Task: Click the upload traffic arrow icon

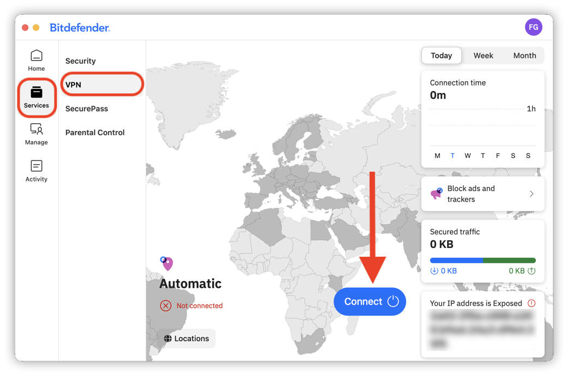Action: 531,271
